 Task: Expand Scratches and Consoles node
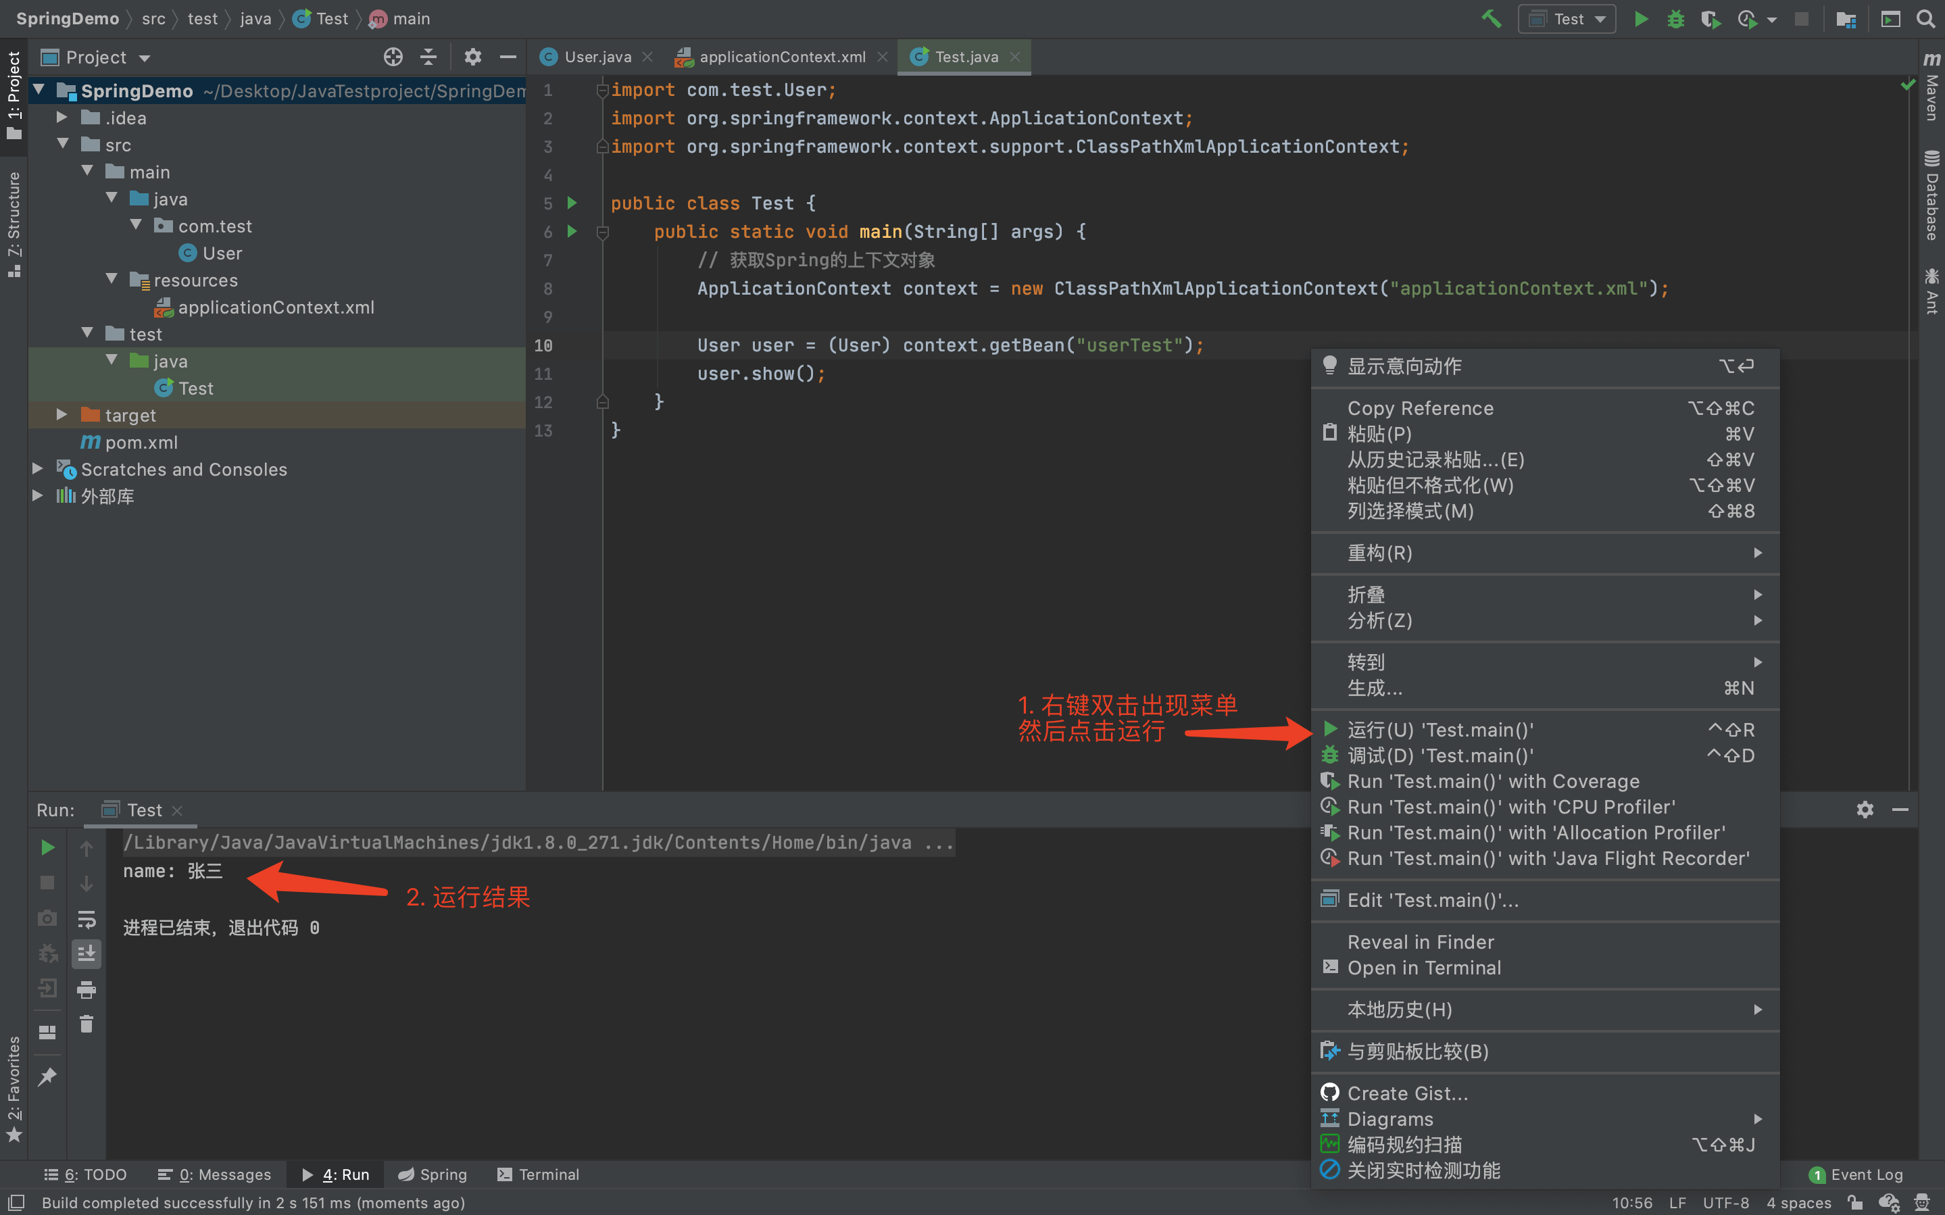point(37,468)
